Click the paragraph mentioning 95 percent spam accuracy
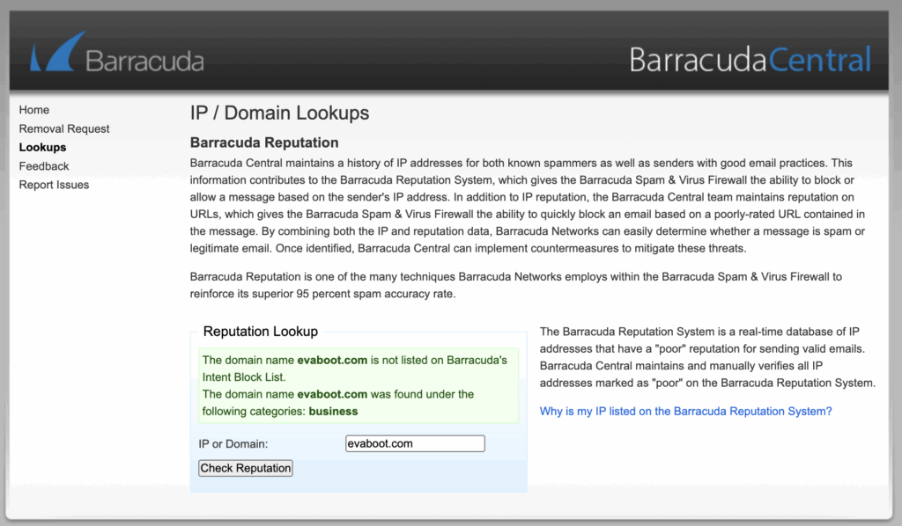Screen dimensions: 902x526 click(516, 285)
